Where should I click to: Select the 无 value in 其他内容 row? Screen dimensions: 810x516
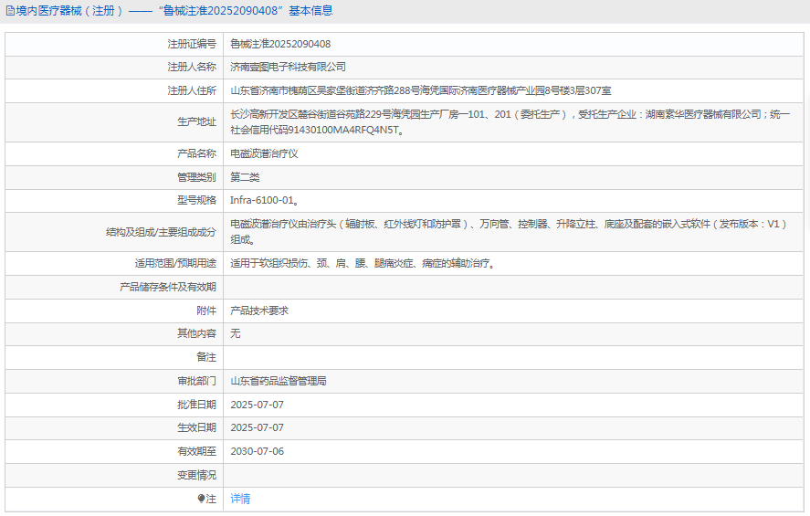(x=235, y=333)
